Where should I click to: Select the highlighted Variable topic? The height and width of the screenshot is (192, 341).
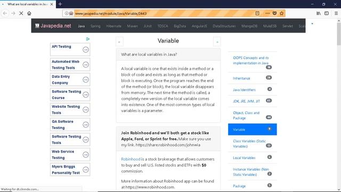pos(252,129)
